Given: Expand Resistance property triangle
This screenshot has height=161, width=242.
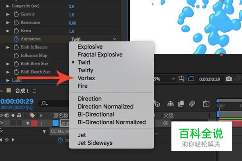Looking at the screenshot, I should (x=8, y=23).
